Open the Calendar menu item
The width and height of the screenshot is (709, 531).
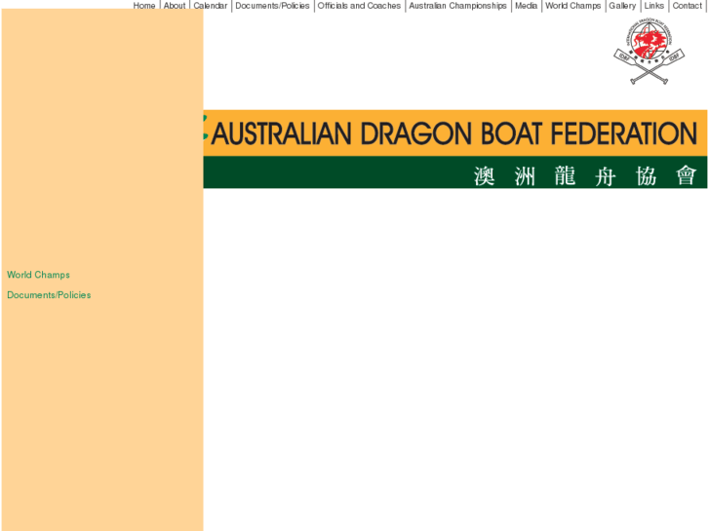click(211, 6)
